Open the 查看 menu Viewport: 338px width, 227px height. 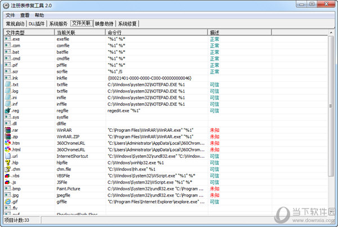pyautogui.click(x=25, y=15)
